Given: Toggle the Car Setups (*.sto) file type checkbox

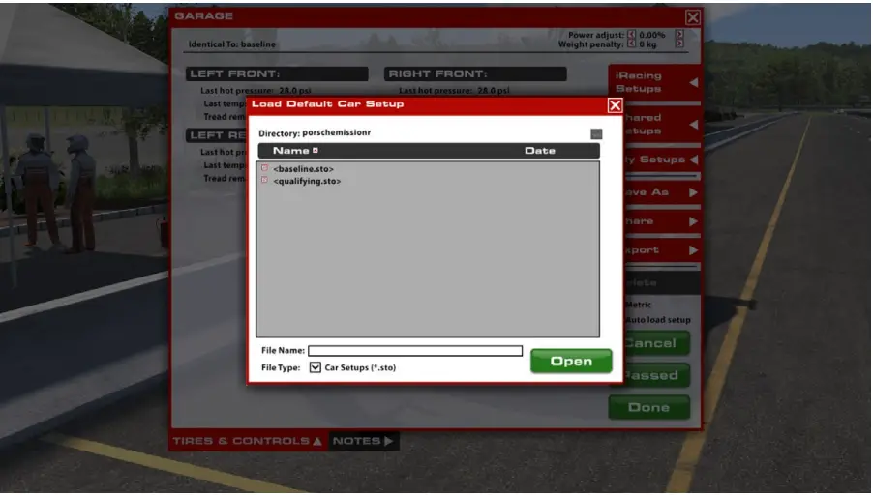Looking at the screenshot, I should pyautogui.click(x=316, y=367).
